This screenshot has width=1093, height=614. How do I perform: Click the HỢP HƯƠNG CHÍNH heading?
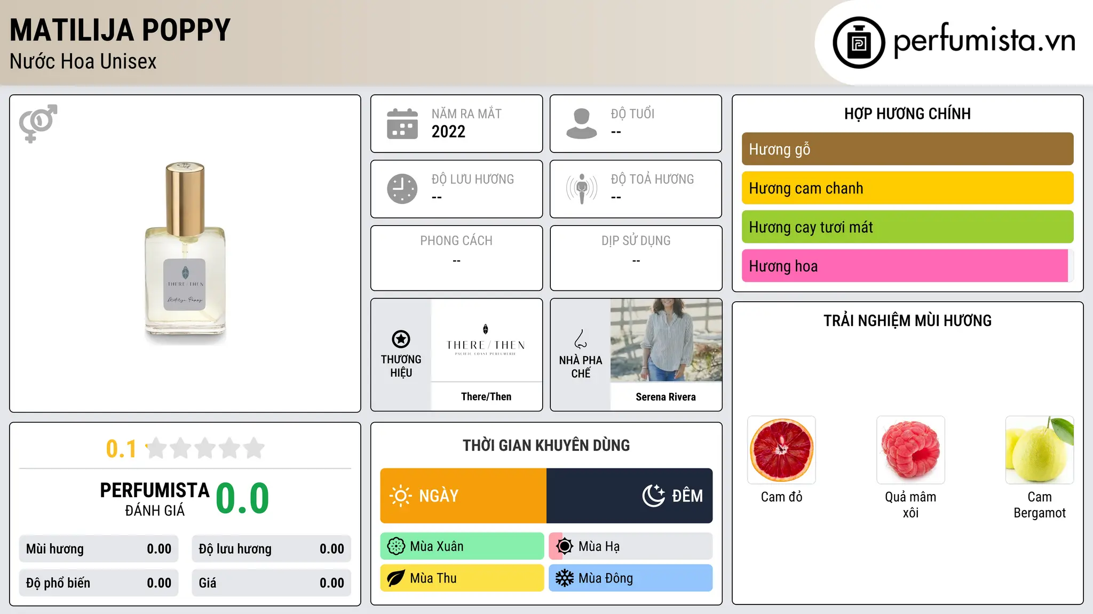click(x=907, y=114)
